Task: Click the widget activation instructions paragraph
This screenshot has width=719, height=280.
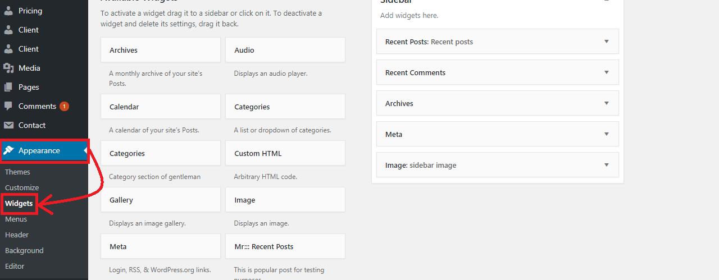Action: coord(211,19)
